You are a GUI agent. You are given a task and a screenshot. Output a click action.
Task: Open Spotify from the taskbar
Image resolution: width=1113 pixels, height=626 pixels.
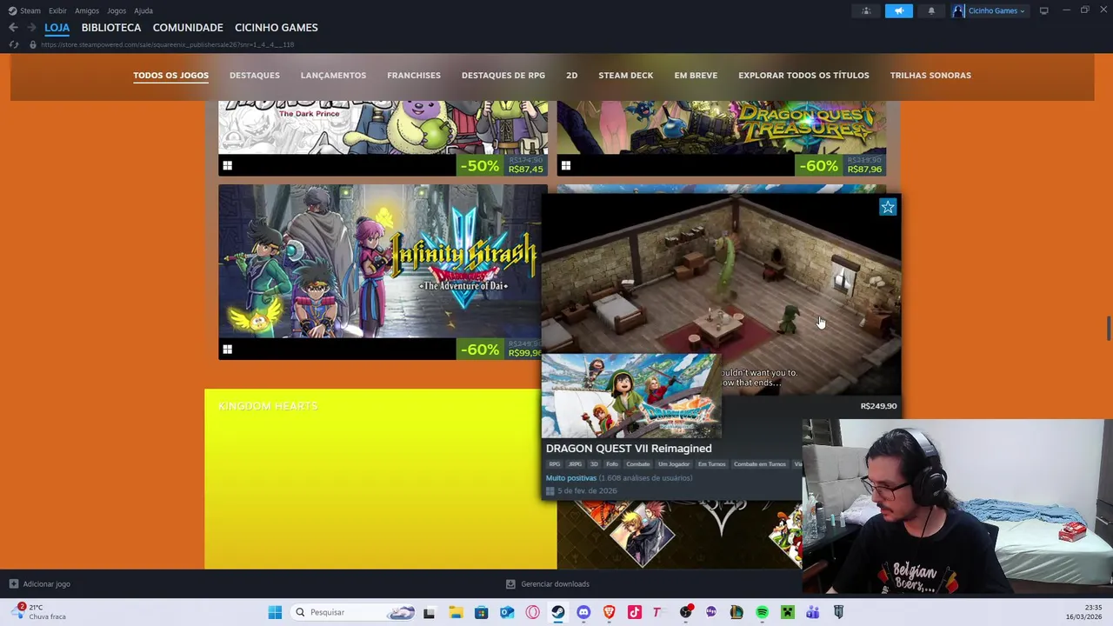point(762,612)
